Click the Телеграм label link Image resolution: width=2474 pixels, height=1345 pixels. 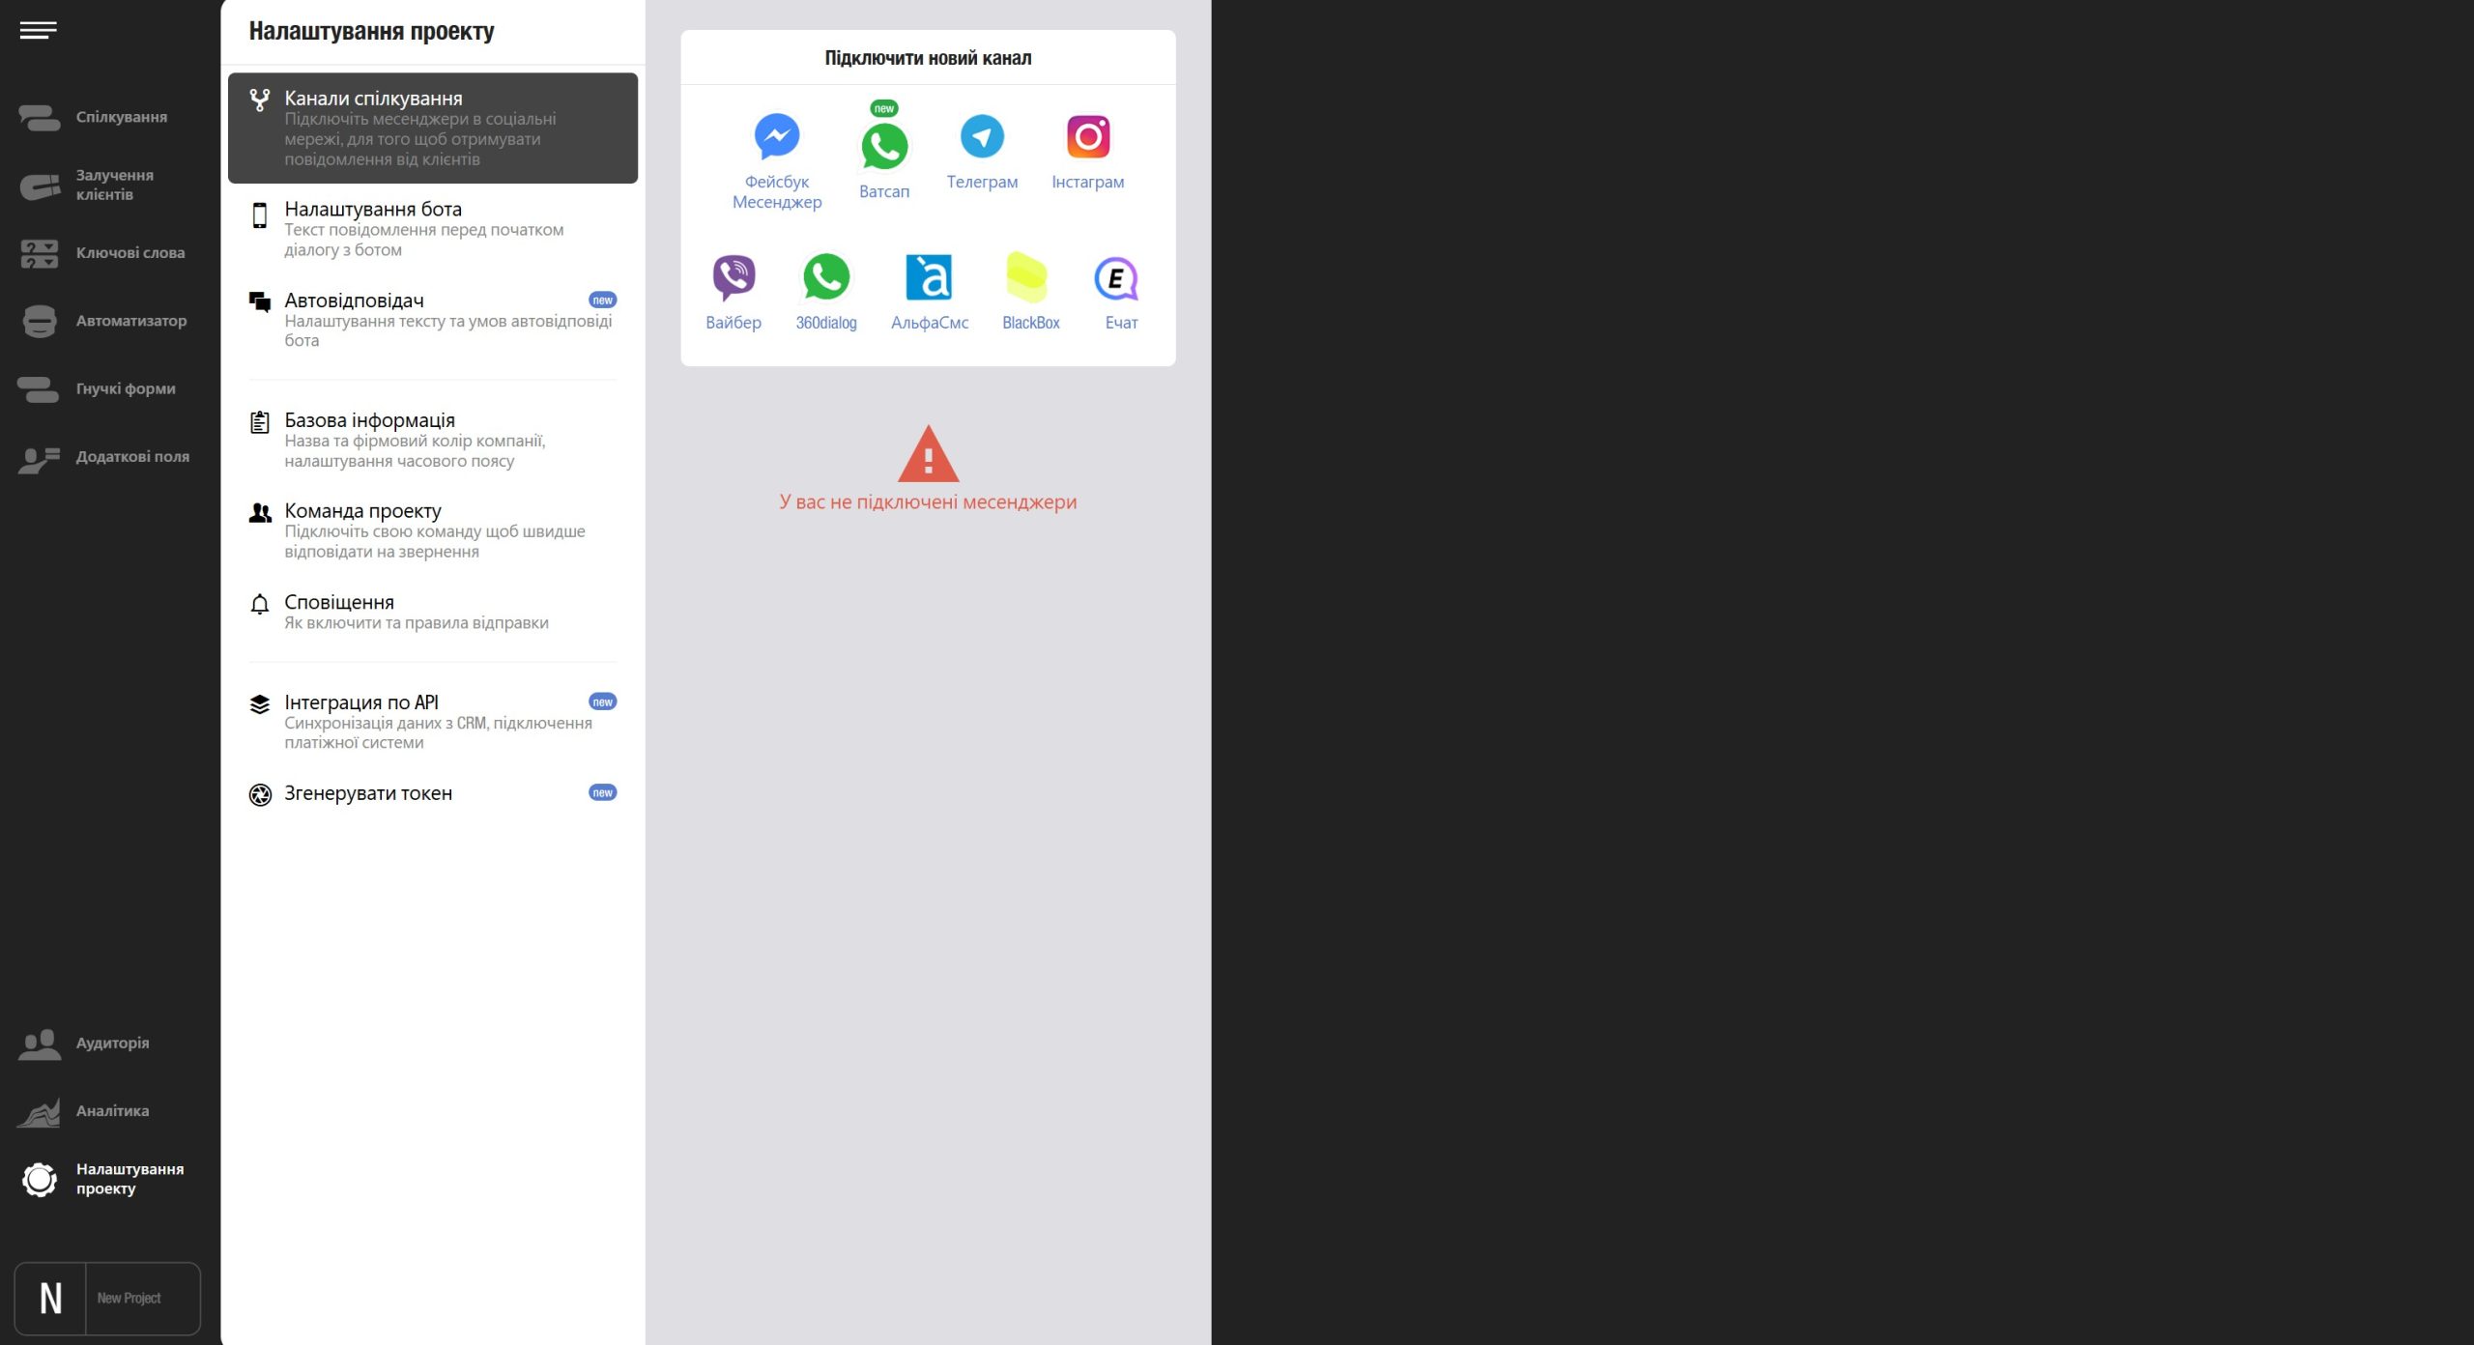point(982,183)
